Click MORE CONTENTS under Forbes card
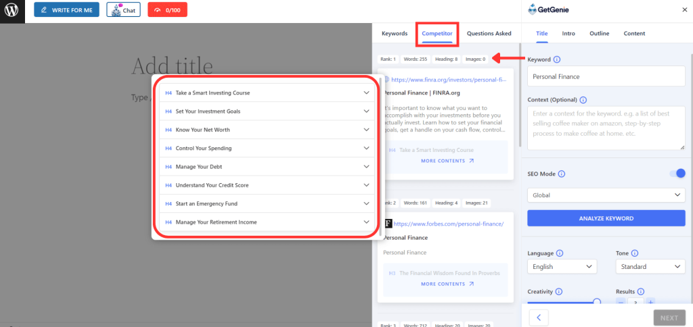This screenshot has width=693, height=327. click(x=447, y=284)
